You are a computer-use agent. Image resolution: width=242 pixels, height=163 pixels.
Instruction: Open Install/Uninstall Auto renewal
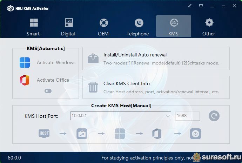tap(156, 59)
